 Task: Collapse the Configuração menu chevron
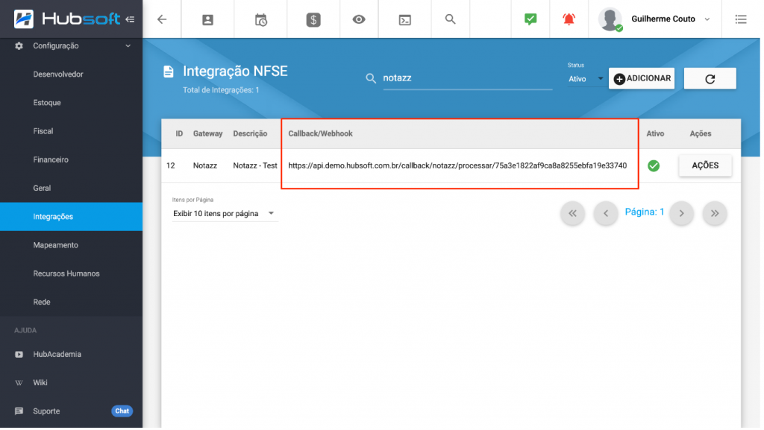pos(128,45)
